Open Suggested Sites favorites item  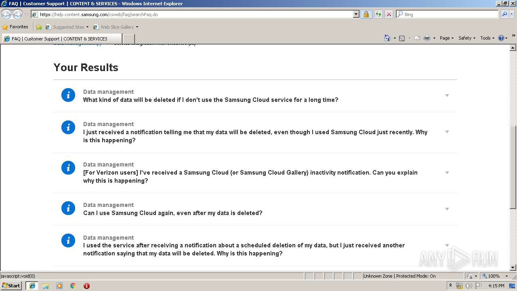point(67,27)
